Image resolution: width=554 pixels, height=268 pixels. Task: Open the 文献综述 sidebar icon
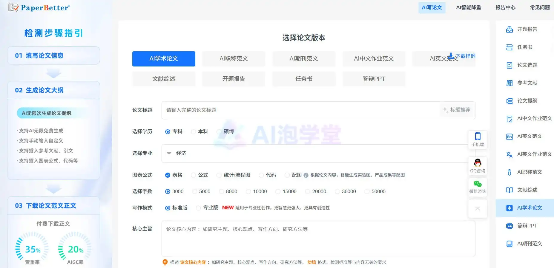[x=510, y=190]
